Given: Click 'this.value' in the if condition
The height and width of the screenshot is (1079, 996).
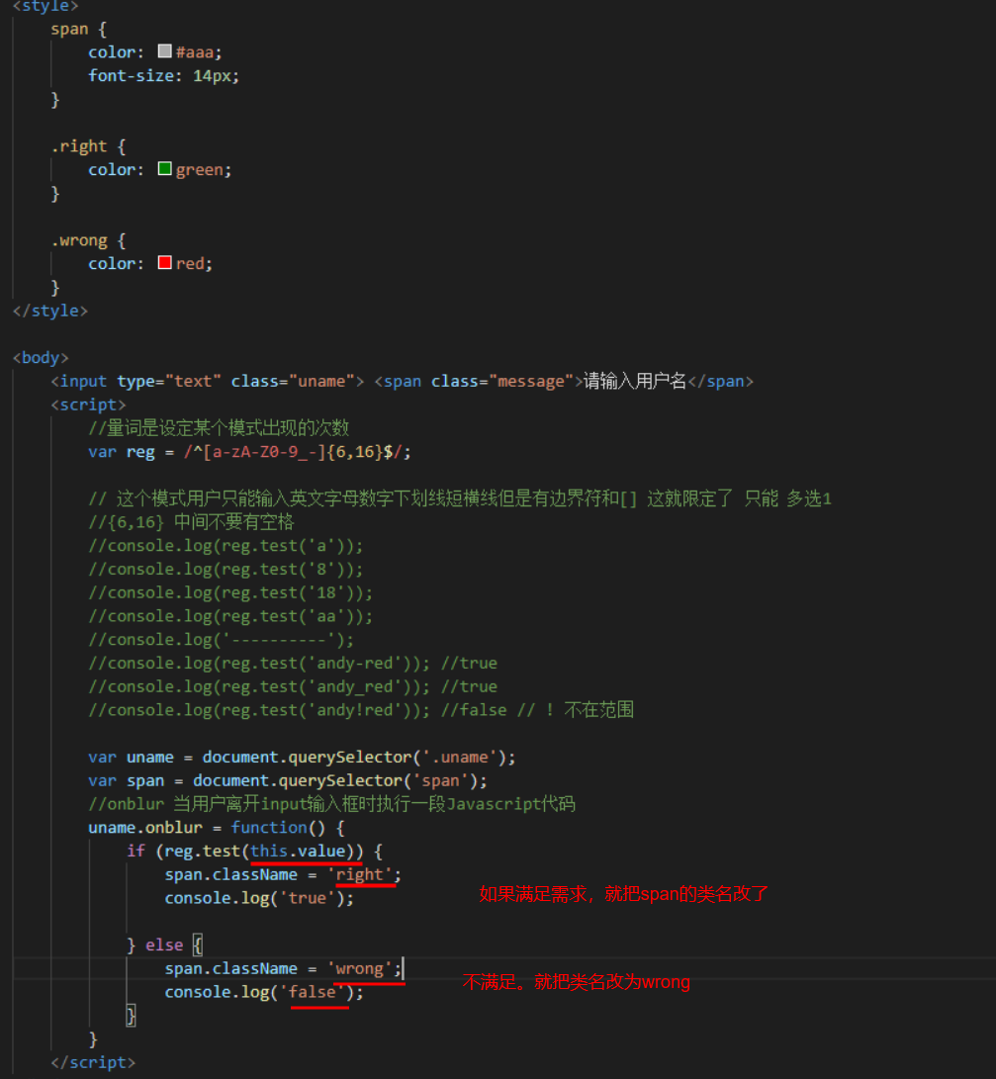Looking at the screenshot, I should pyautogui.click(x=298, y=852).
